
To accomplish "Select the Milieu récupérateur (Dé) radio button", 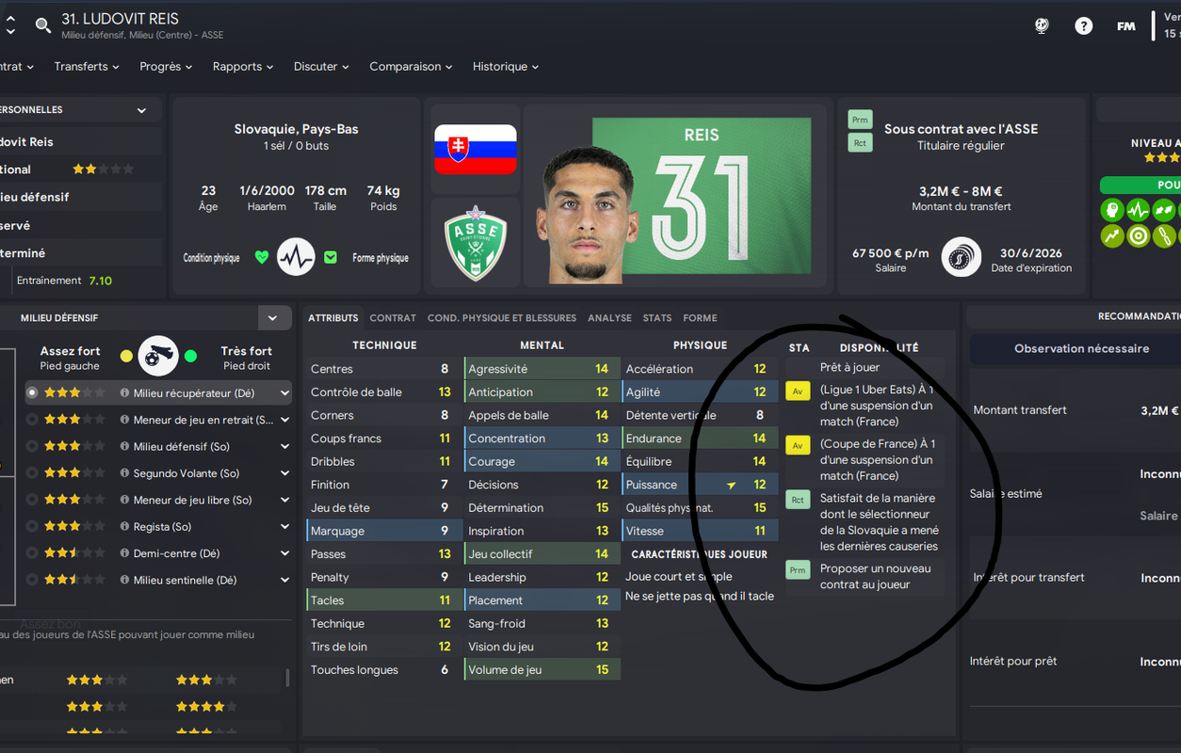I will click(x=33, y=393).
